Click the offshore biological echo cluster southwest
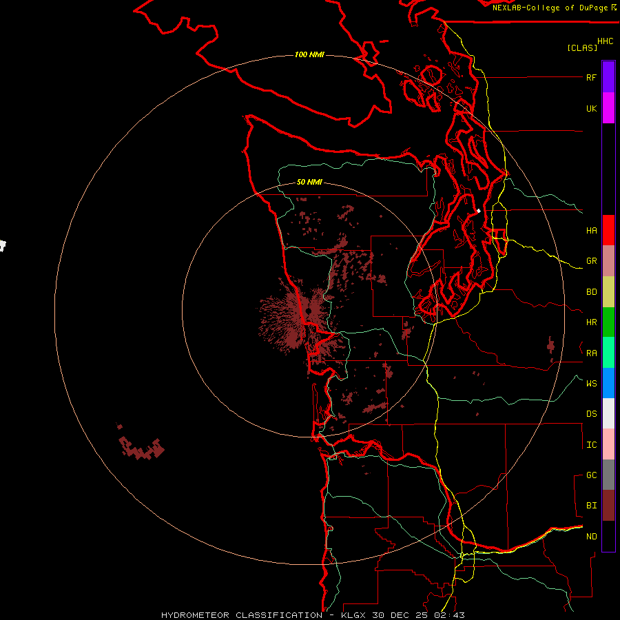This screenshot has height=620, width=620. click(x=141, y=447)
